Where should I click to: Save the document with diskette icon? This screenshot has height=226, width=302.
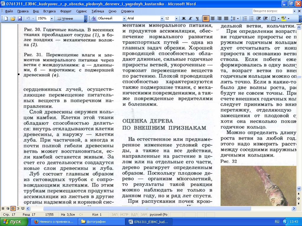tap(19, 18)
